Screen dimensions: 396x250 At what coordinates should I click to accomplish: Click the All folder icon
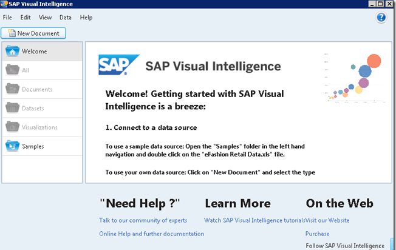click(x=12, y=70)
